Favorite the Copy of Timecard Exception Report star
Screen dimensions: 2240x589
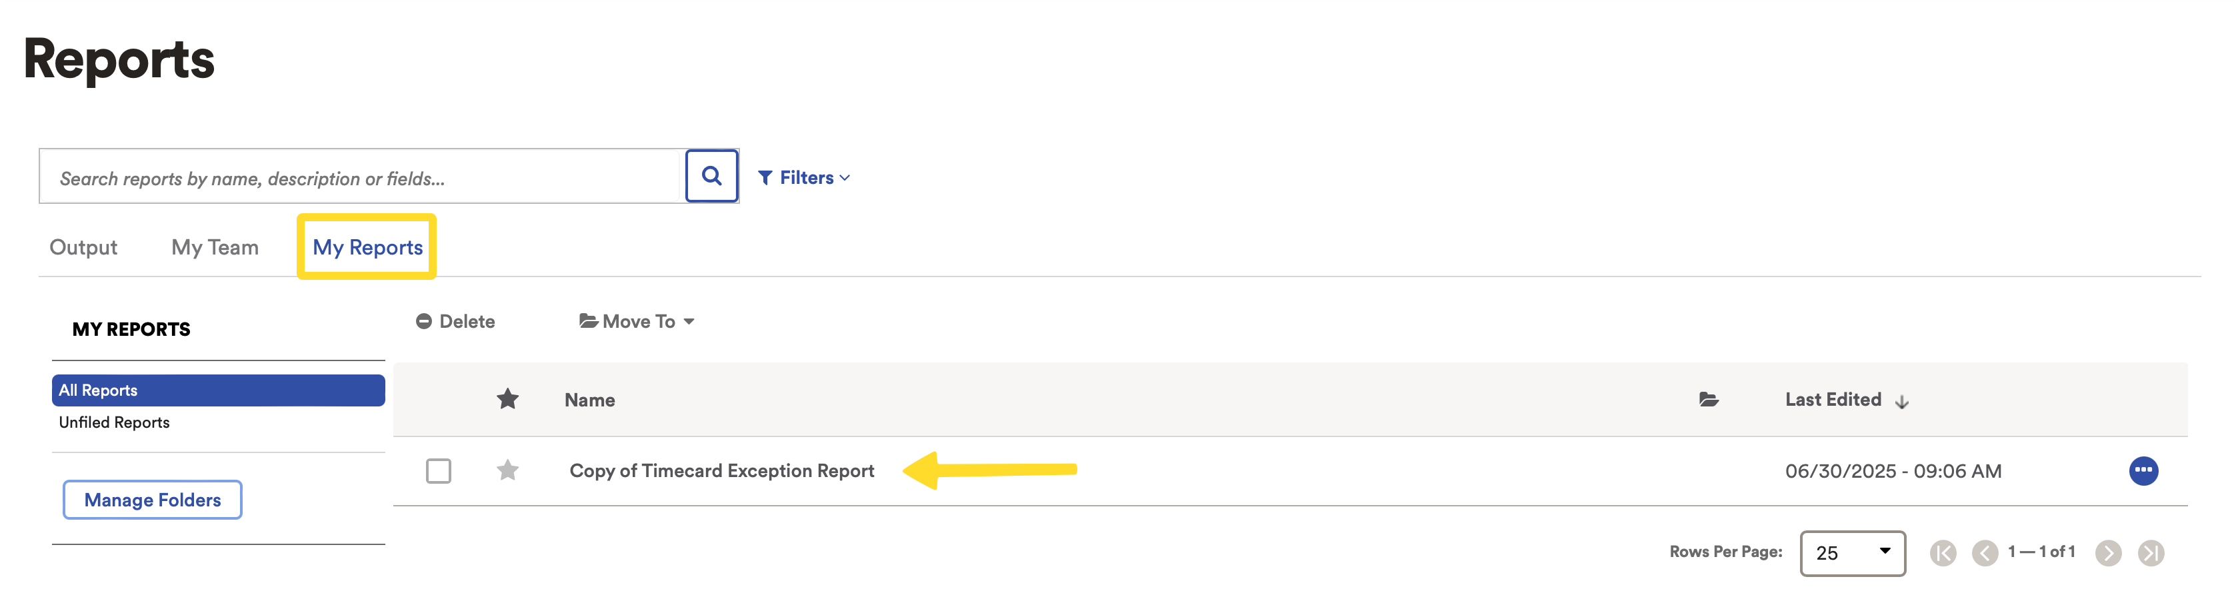tap(508, 470)
